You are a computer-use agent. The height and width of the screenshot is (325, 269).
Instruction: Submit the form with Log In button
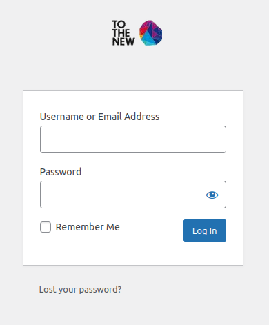(205, 230)
